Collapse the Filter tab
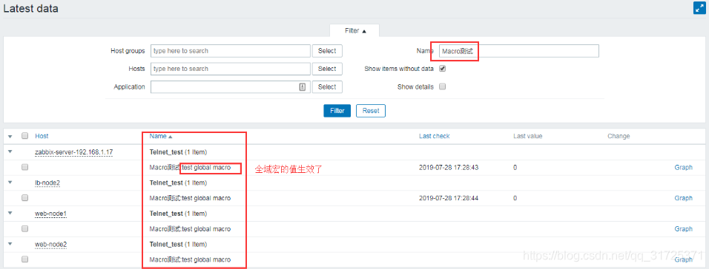 [355, 30]
